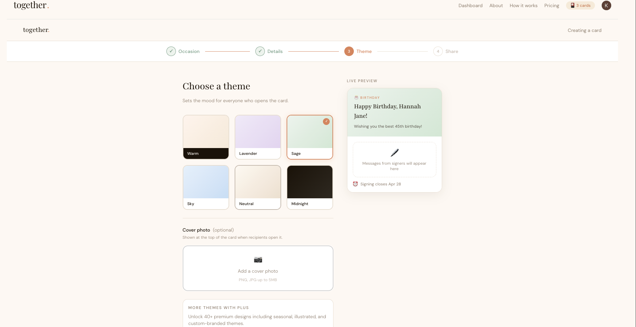Viewport: 636px width, 327px height.
Task: Click the LIVE PREVIEW label
Action: coord(362,81)
